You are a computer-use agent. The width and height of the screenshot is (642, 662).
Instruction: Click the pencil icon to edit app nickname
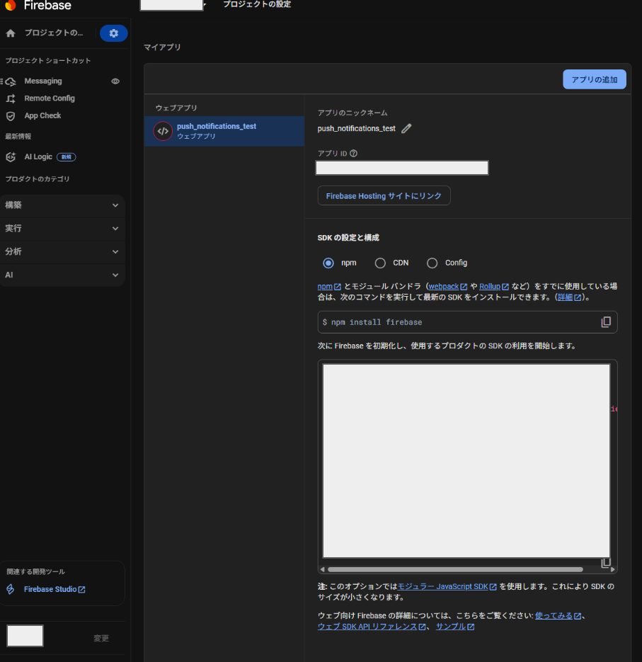pyautogui.click(x=406, y=128)
